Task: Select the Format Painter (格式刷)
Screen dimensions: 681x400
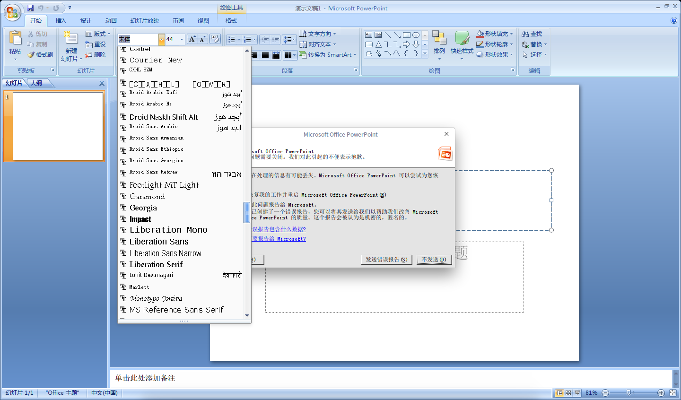Action: click(40, 55)
